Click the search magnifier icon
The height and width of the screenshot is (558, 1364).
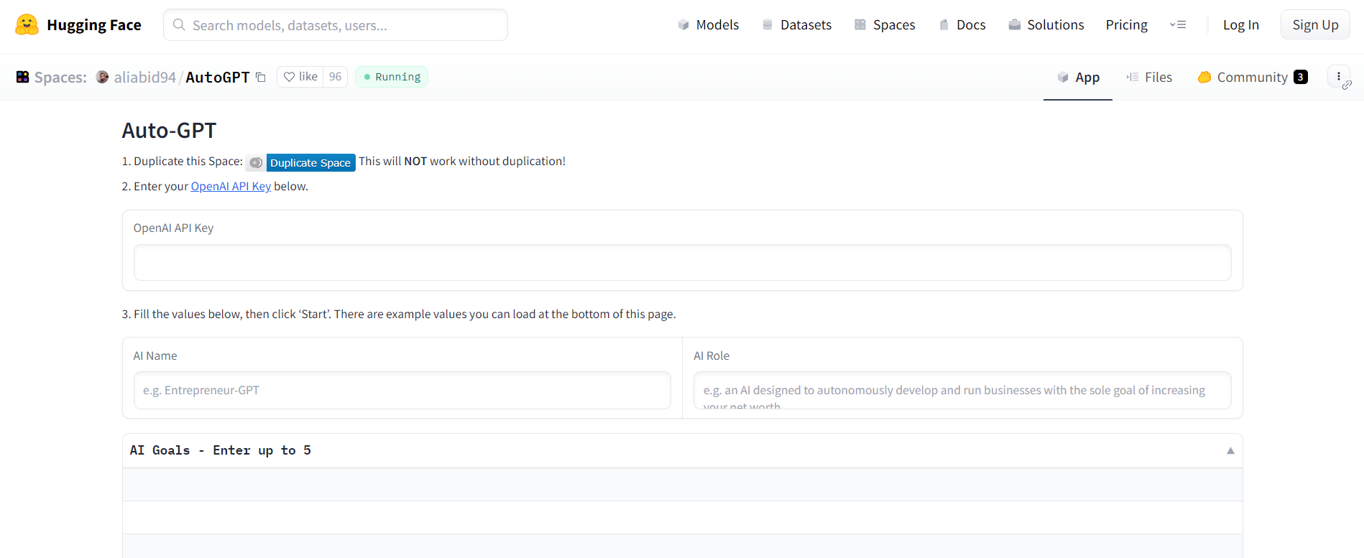click(x=179, y=25)
